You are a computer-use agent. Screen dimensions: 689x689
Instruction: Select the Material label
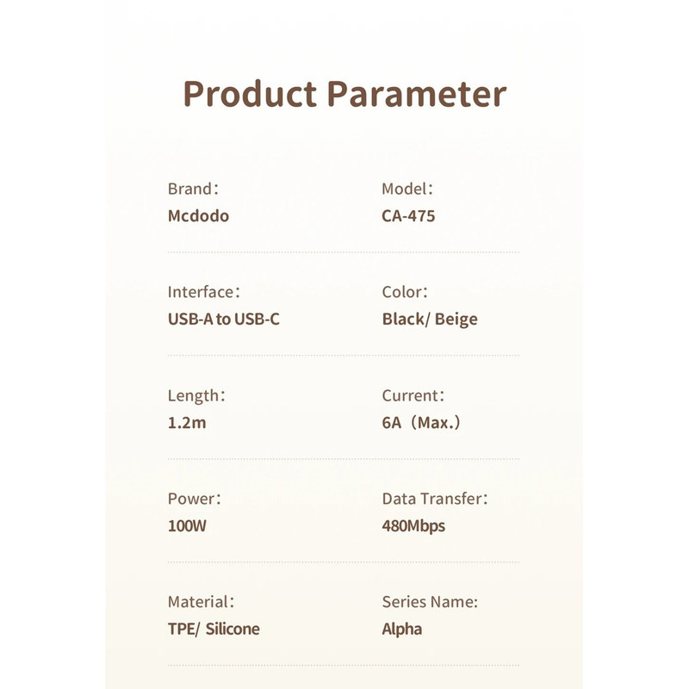(x=202, y=602)
